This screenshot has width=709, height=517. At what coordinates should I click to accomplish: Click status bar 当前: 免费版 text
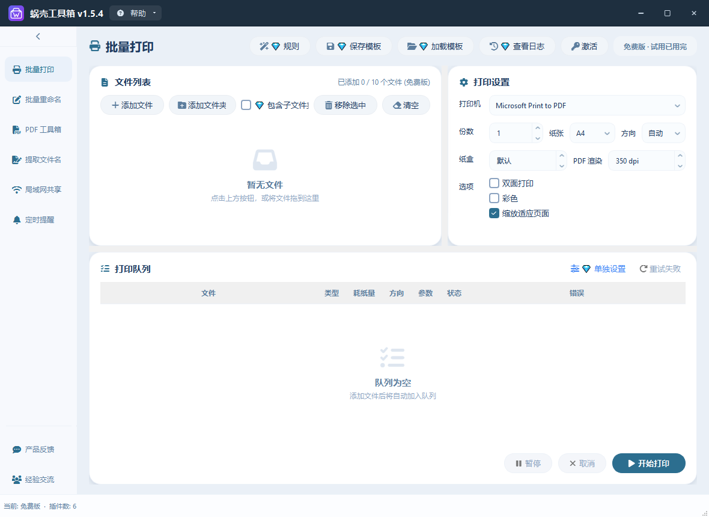click(x=22, y=506)
